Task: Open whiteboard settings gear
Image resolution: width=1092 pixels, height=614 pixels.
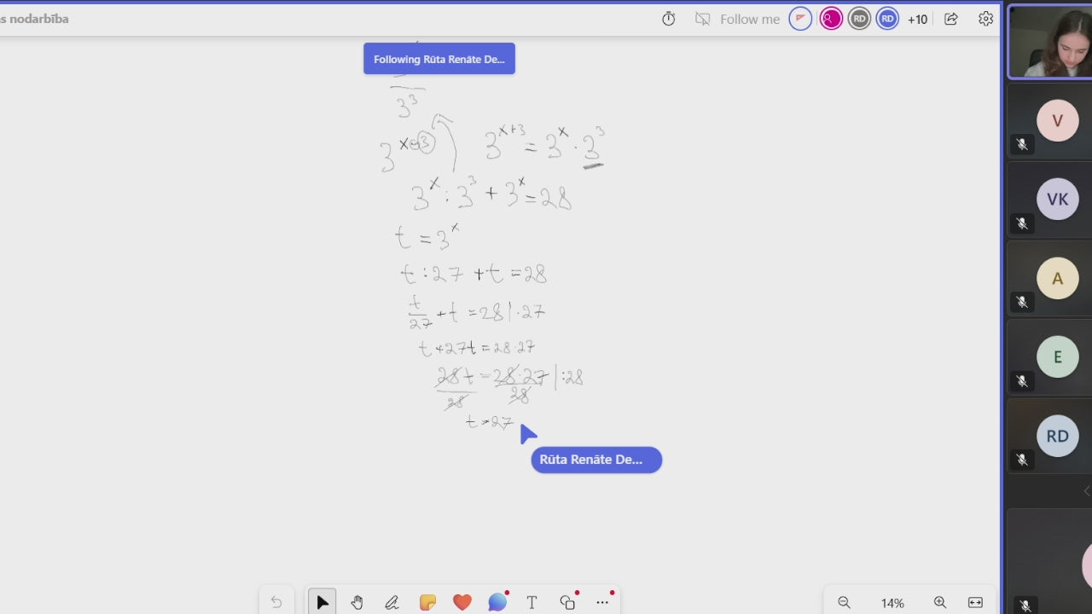Action: [985, 19]
